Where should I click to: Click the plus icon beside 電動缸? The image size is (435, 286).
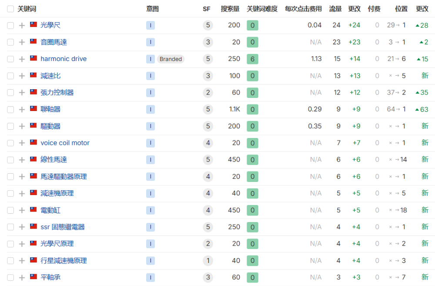coord(22,211)
